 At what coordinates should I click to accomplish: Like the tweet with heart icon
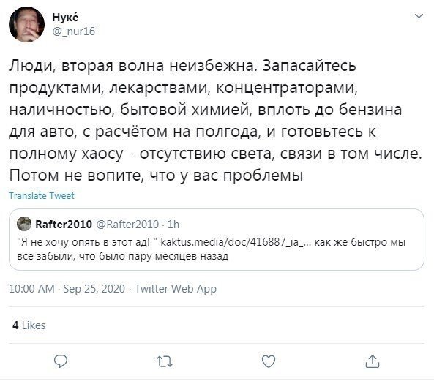tap(269, 361)
